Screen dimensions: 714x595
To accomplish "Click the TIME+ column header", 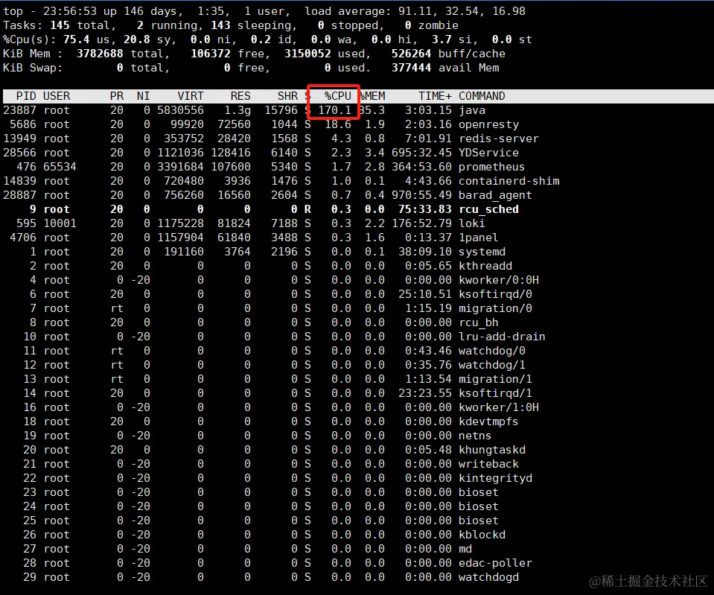I will click(435, 96).
